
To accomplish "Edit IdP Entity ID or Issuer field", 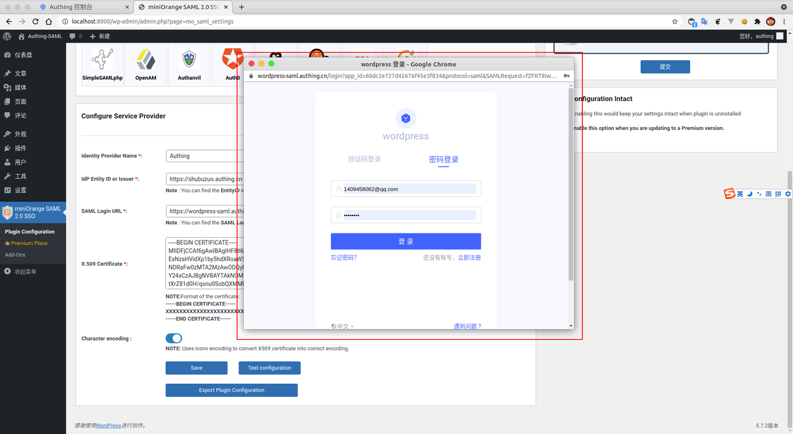I will [204, 179].
